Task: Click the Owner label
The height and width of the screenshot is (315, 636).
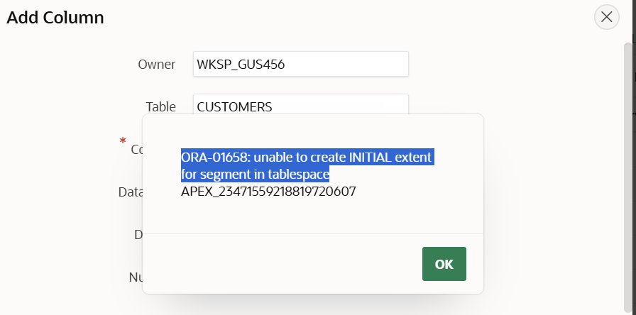Action: click(x=156, y=65)
